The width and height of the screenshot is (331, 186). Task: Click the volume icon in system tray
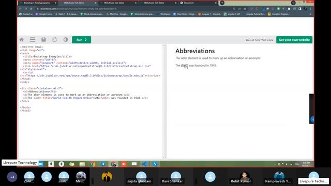pos(287,164)
